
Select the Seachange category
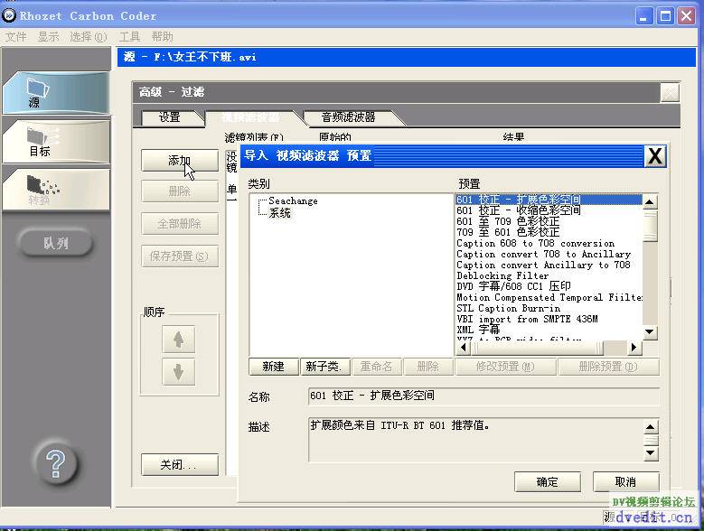tap(293, 200)
